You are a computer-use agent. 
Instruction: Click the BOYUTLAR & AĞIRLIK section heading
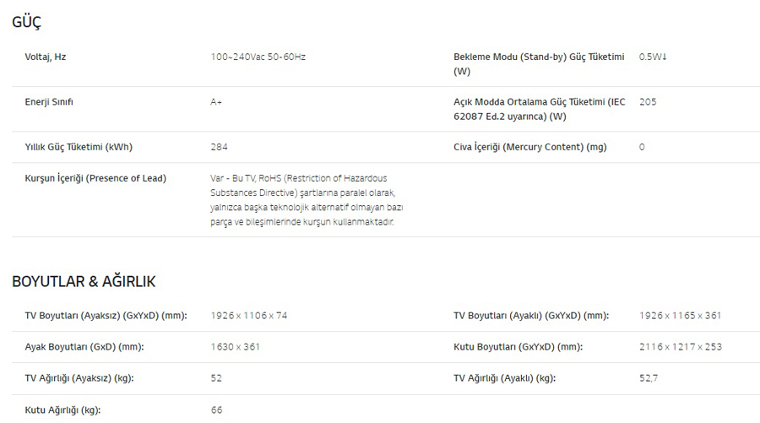click(x=84, y=281)
